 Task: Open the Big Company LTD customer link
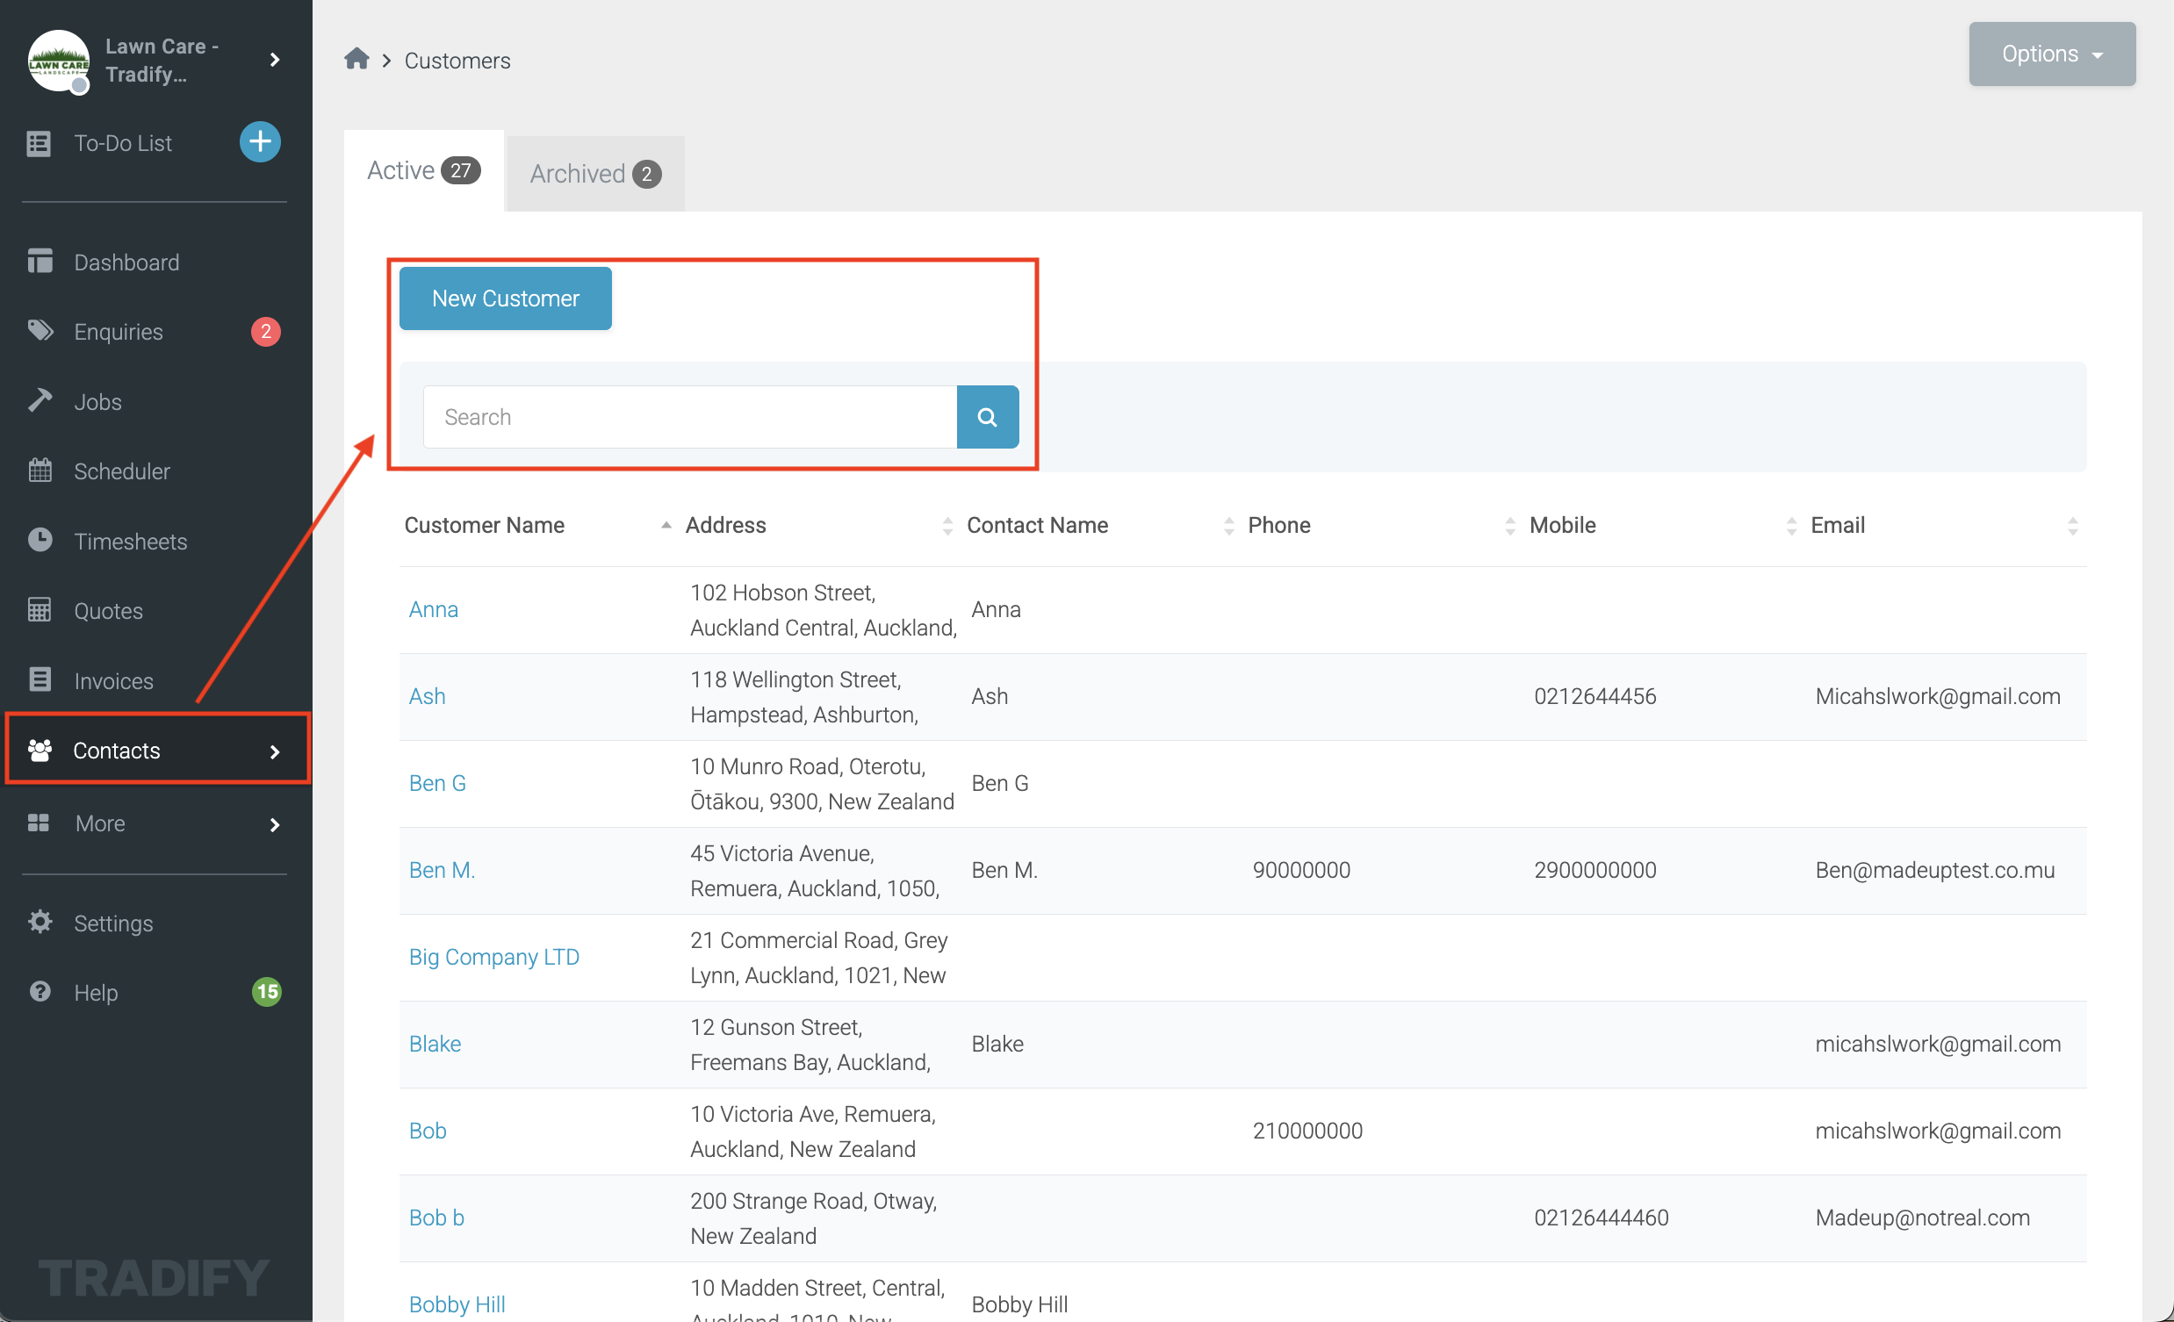pyautogui.click(x=493, y=957)
